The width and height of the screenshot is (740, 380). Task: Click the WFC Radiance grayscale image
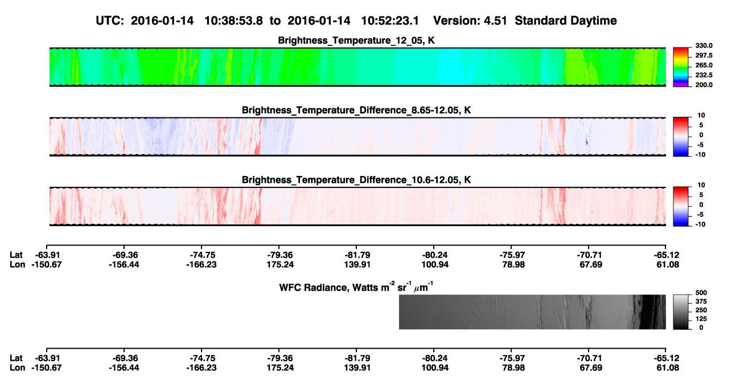point(532,312)
